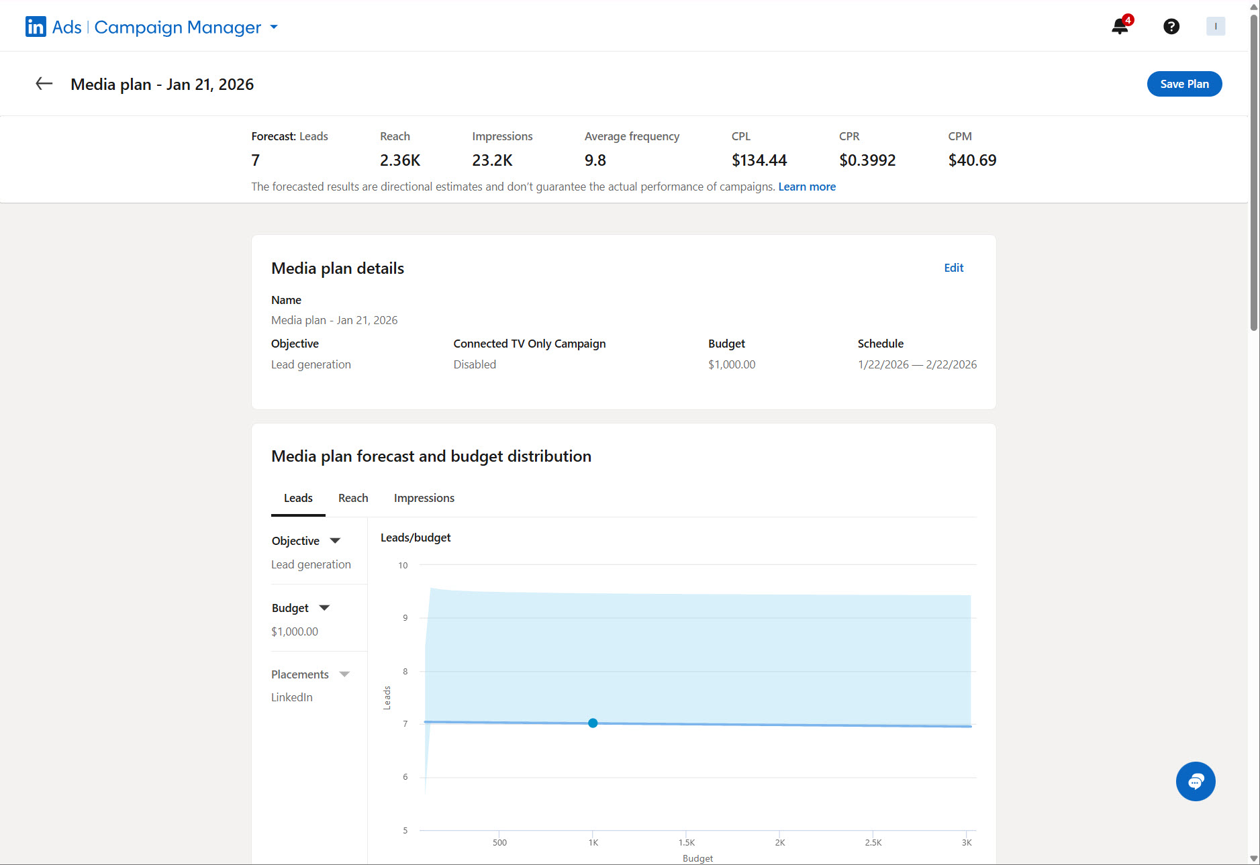The image size is (1260, 865).
Task: Expand the Objective dropdown arrow
Action: tap(335, 541)
